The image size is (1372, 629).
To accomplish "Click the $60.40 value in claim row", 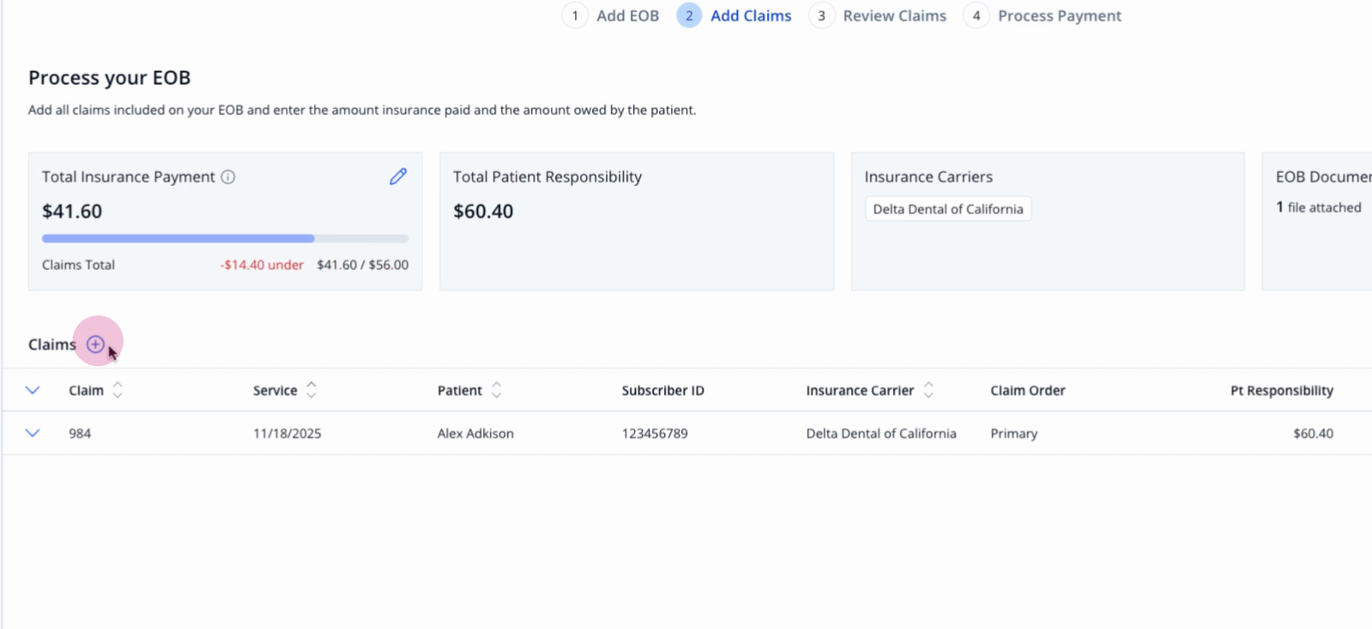I will click(x=1314, y=434).
